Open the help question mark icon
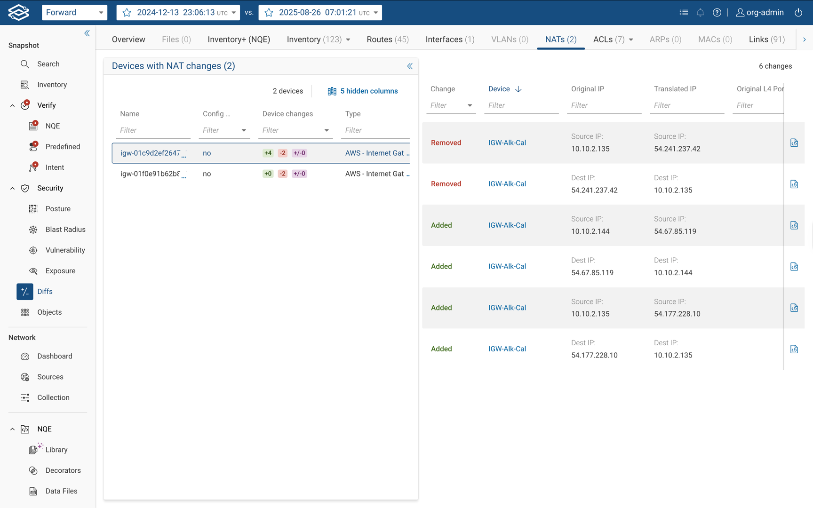Viewport: 813px width, 508px height. click(x=717, y=13)
